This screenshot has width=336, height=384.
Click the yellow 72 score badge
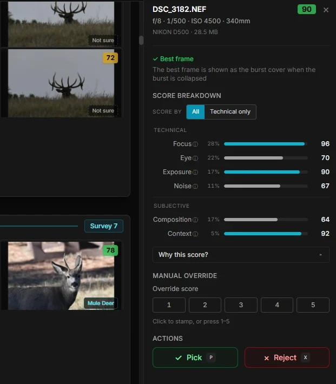pyautogui.click(x=110, y=58)
